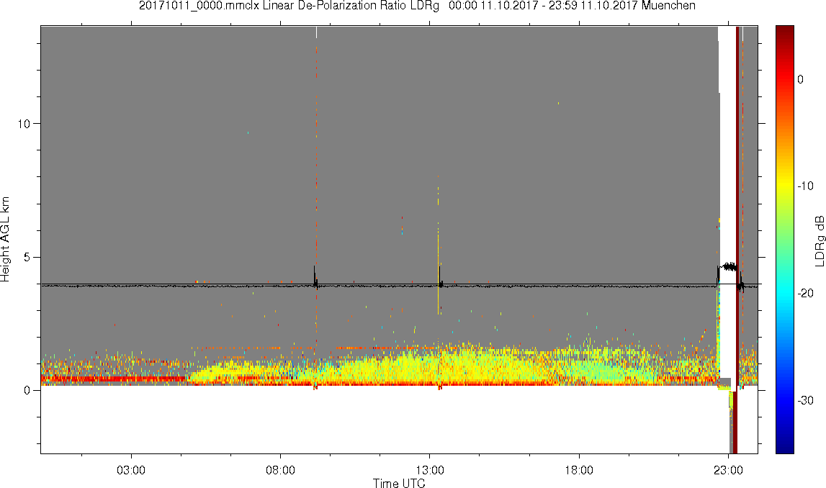826x488 pixels.
Task: Click the height tick label 5
Action: click(x=27, y=258)
